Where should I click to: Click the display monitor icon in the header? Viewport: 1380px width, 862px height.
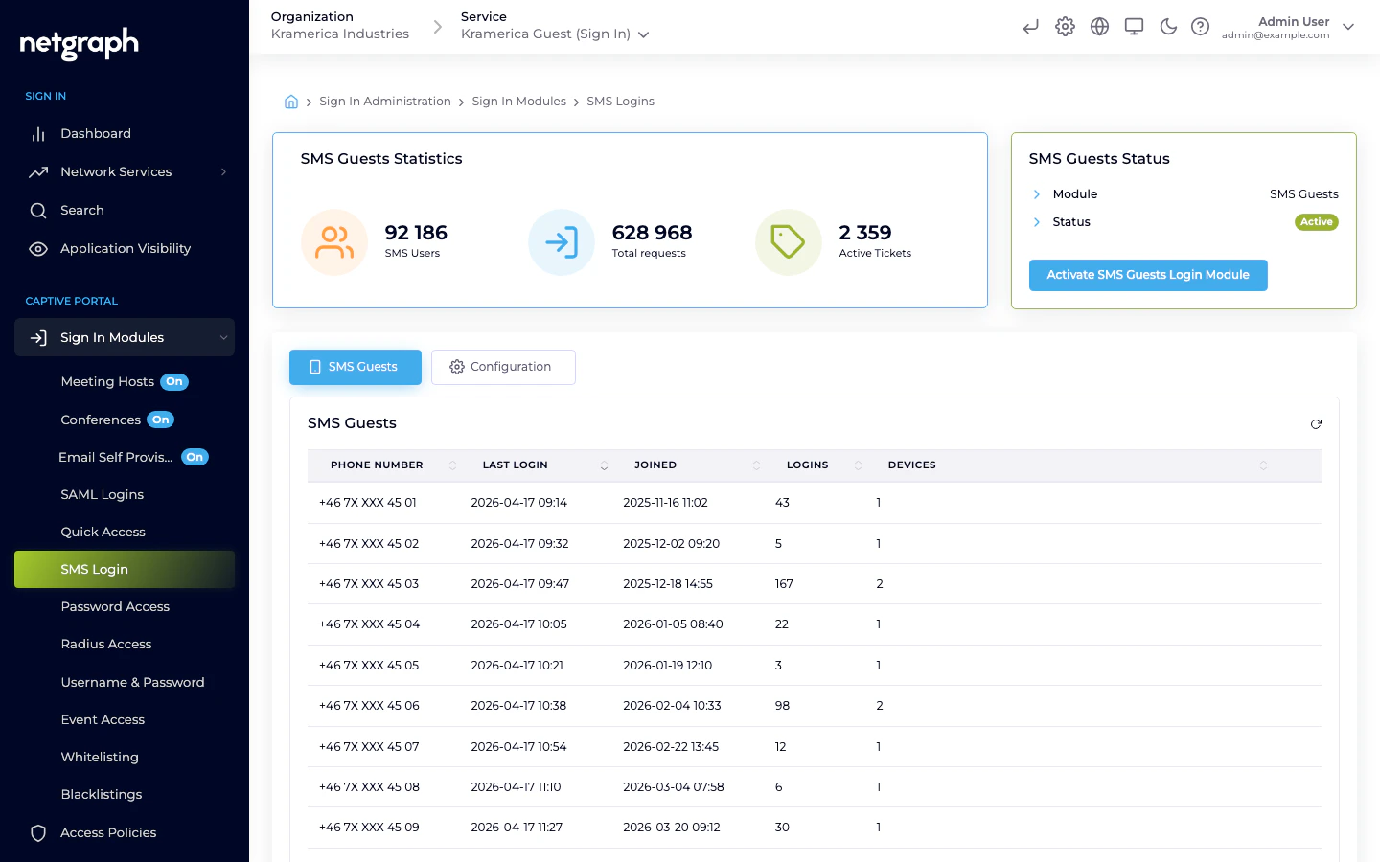[1134, 27]
